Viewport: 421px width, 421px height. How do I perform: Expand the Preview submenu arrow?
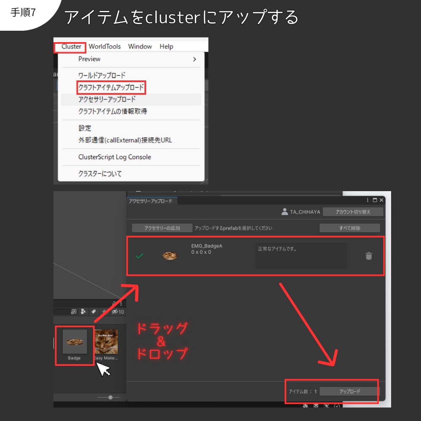[x=194, y=59]
